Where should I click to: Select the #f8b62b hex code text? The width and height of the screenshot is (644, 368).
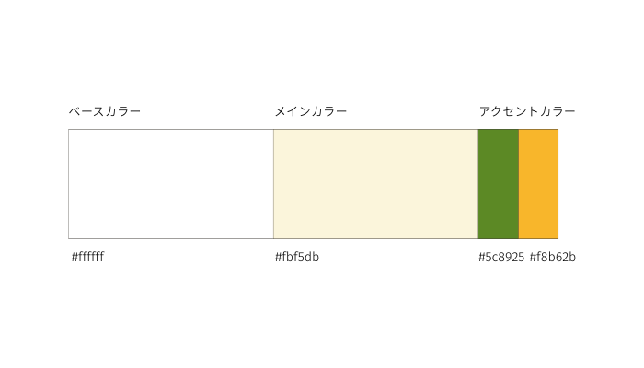[553, 257]
